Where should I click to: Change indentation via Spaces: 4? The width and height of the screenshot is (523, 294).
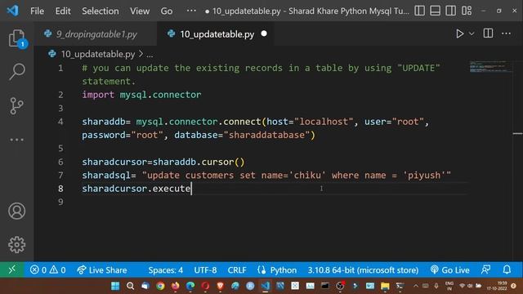[165, 270]
